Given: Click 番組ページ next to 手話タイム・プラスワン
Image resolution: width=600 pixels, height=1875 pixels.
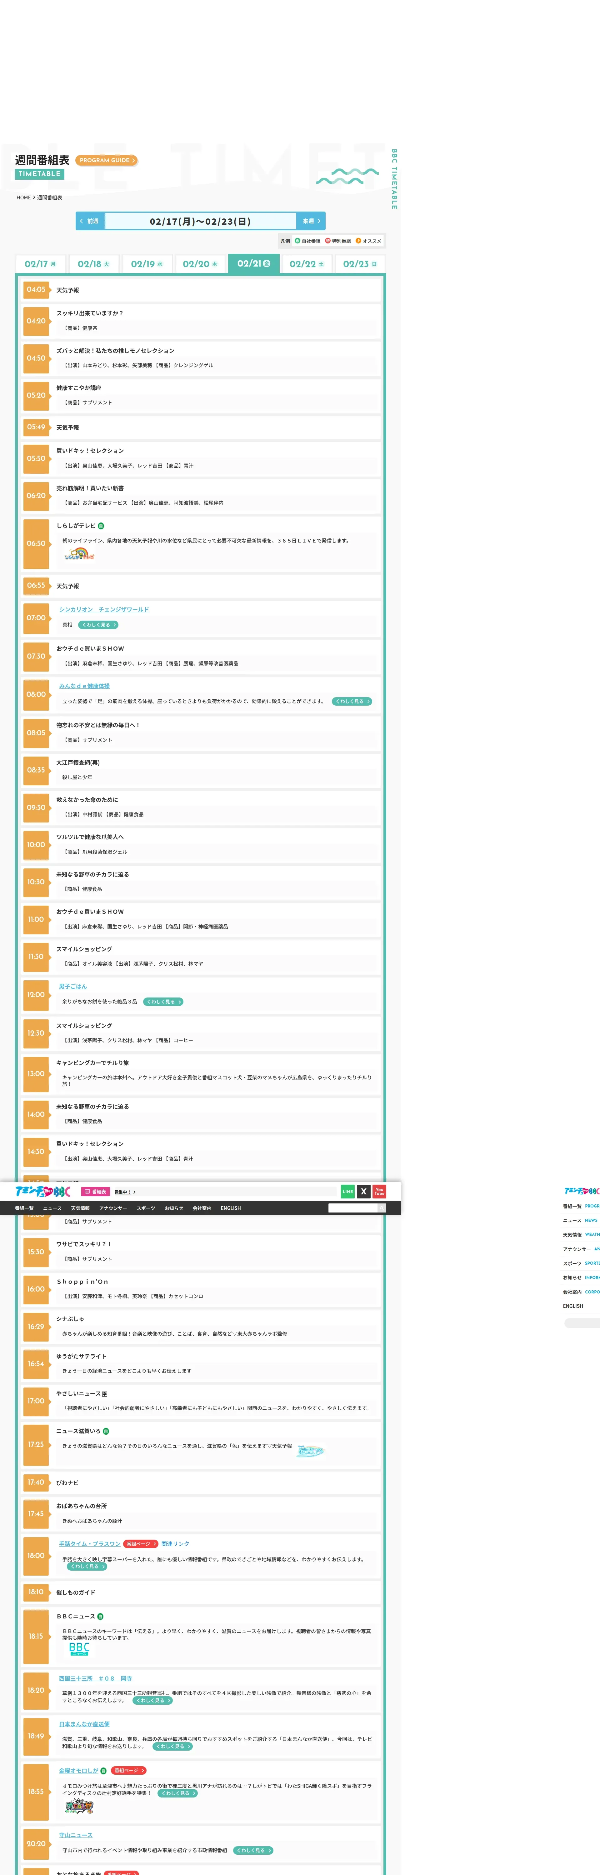Looking at the screenshot, I should coord(141,1544).
